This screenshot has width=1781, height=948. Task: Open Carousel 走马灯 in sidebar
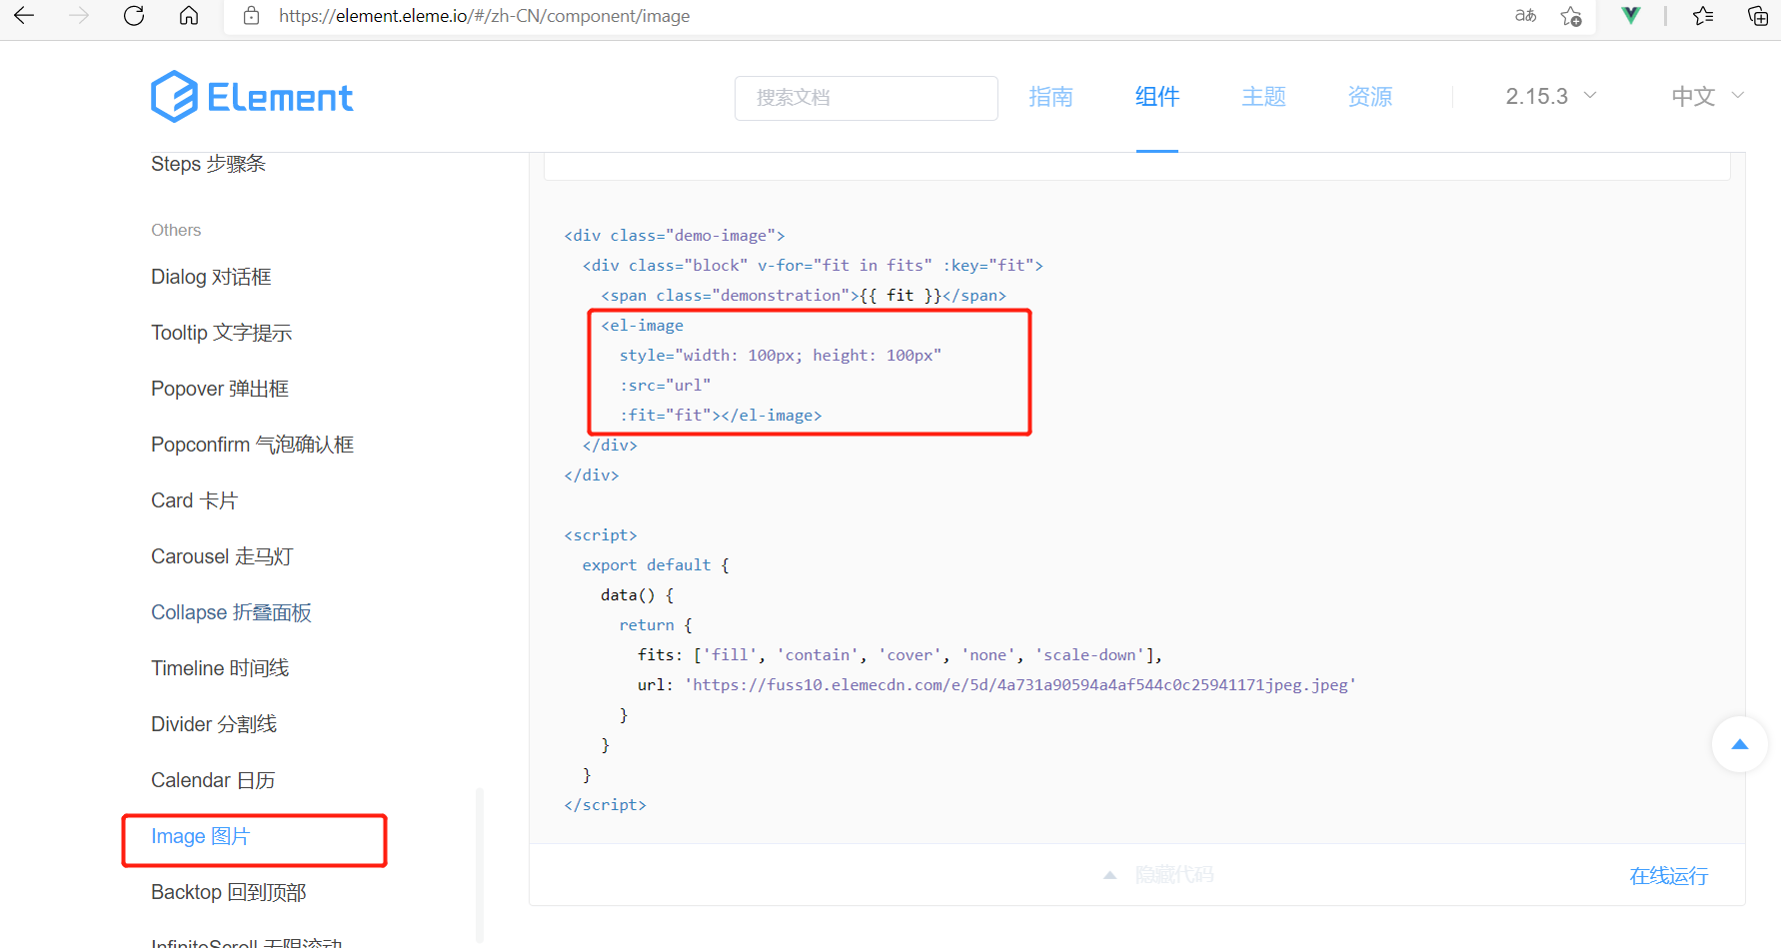[x=222, y=556]
